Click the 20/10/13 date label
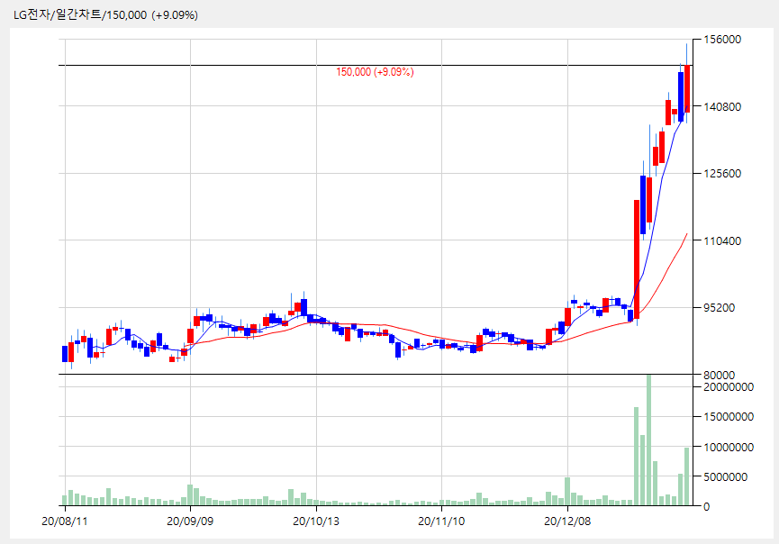Viewport: 779px width, 544px height. [316, 521]
